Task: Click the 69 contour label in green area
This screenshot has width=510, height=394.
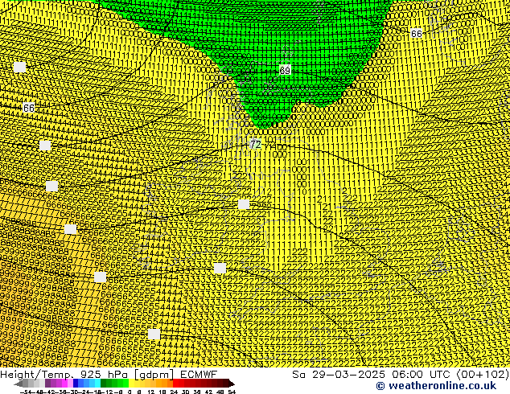Action: [x=285, y=70]
